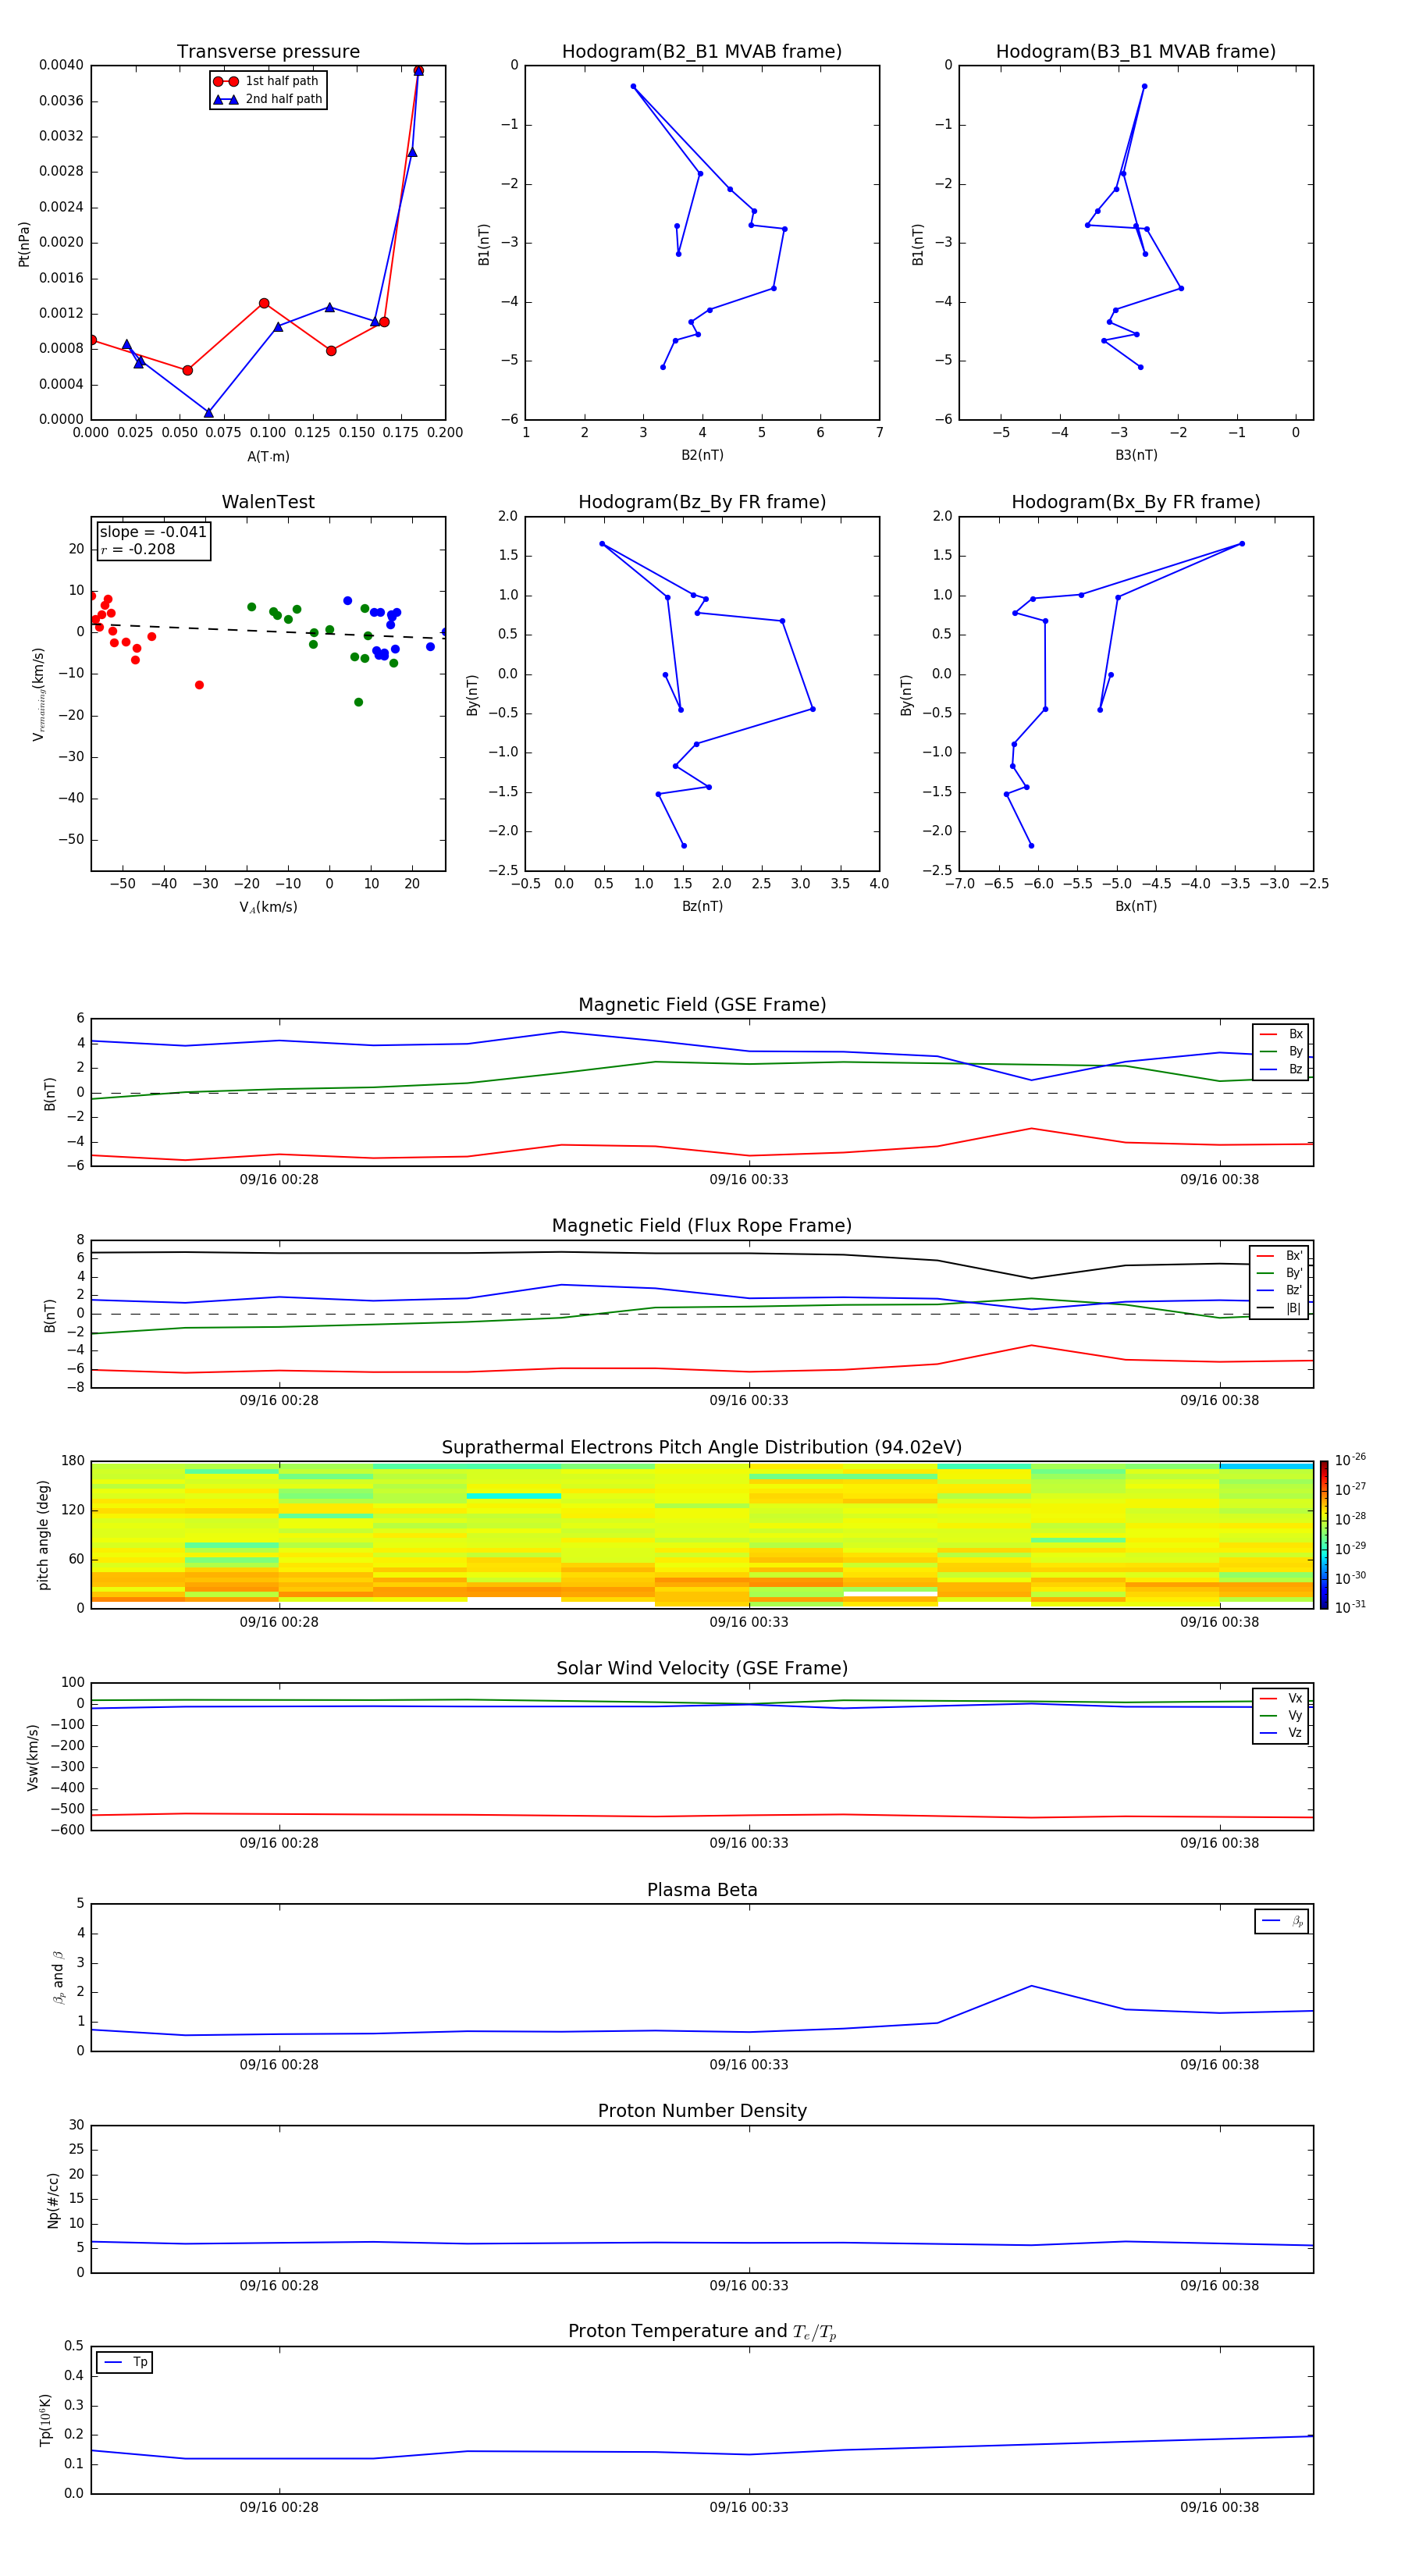Click the "Proton Temperature and Te/Tp" title
The image size is (1405, 2576).
point(702,2331)
